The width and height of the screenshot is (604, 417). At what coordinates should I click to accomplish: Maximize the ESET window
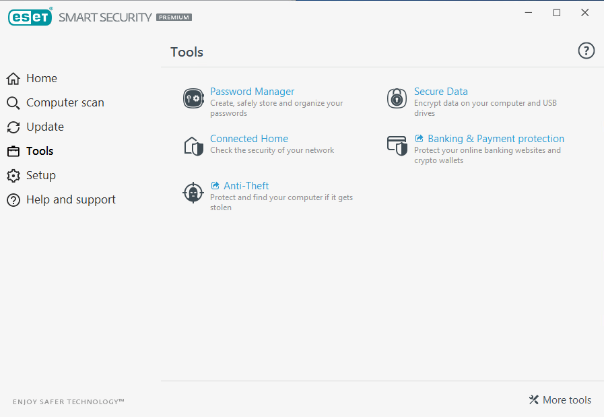(x=557, y=13)
